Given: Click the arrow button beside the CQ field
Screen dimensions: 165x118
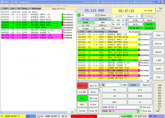Looking at the screenshot, I should point(100,85).
